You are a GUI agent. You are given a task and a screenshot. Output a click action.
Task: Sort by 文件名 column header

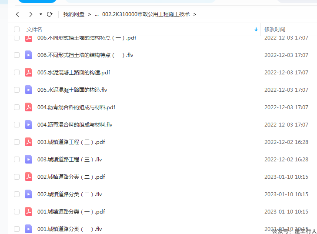click(x=34, y=29)
